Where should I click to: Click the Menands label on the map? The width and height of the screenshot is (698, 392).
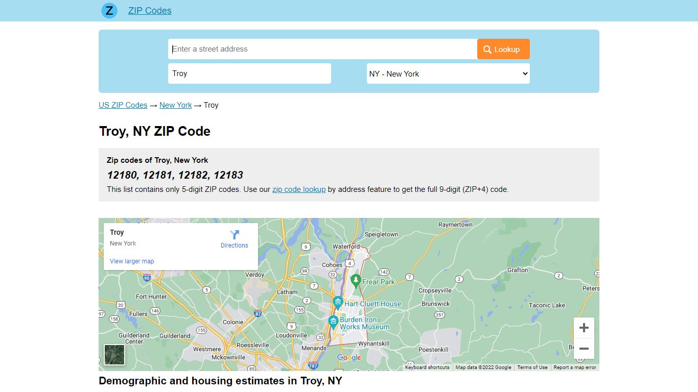tap(314, 348)
